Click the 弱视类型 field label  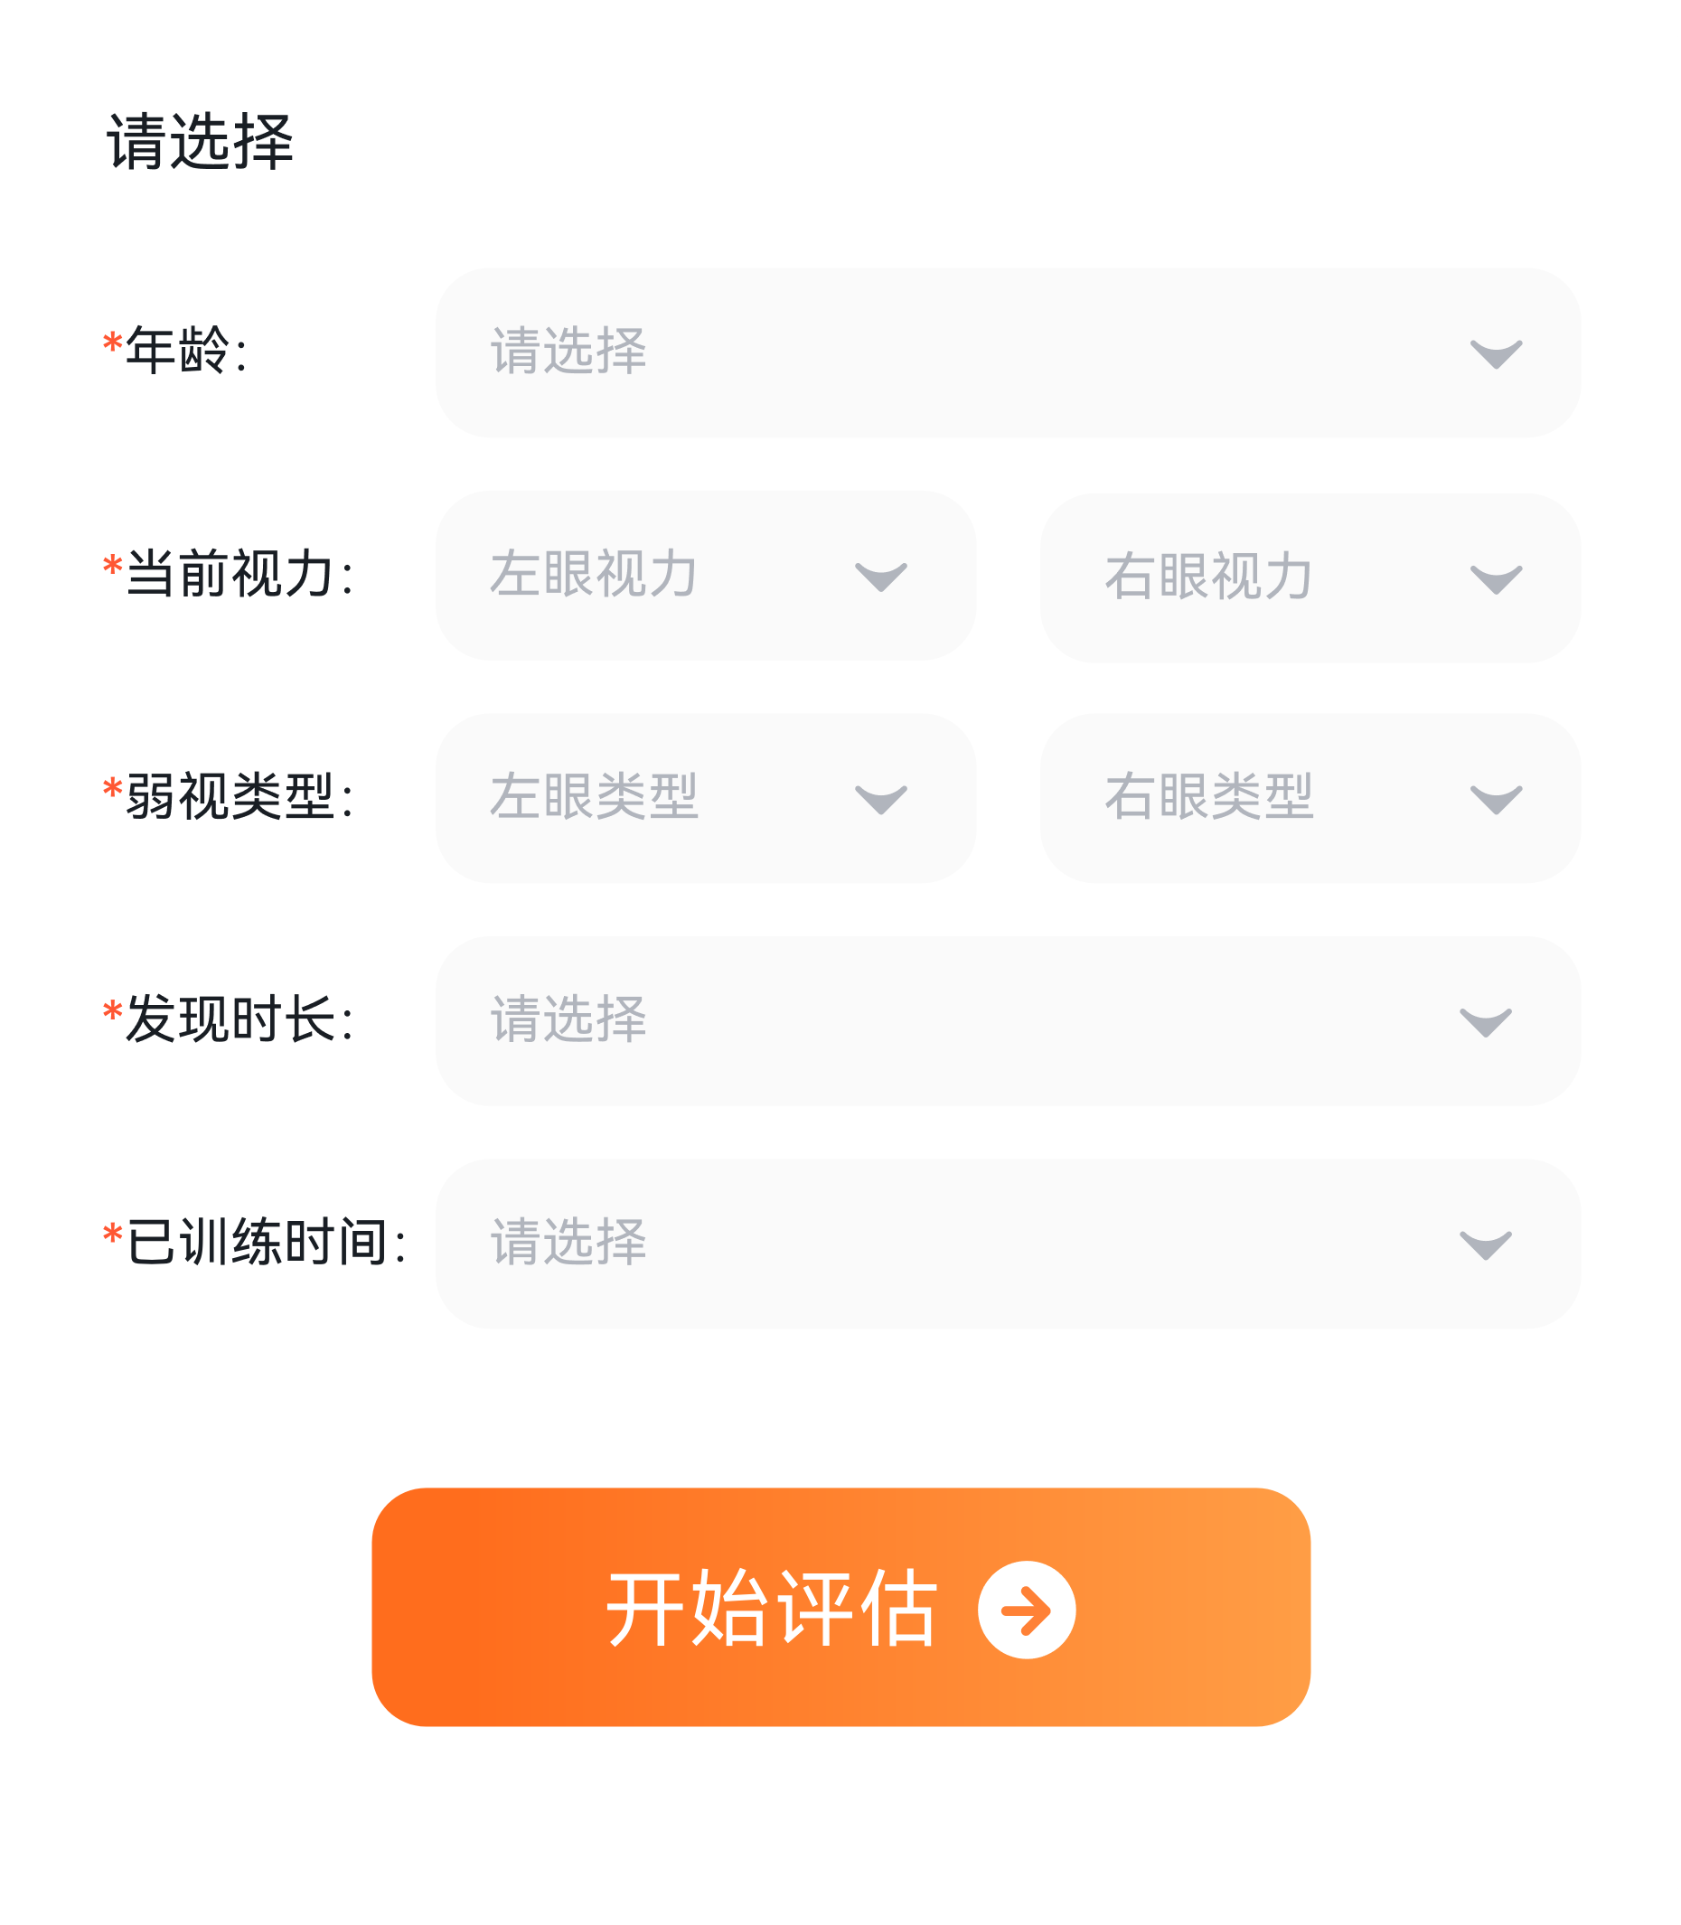tap(230, 797)
